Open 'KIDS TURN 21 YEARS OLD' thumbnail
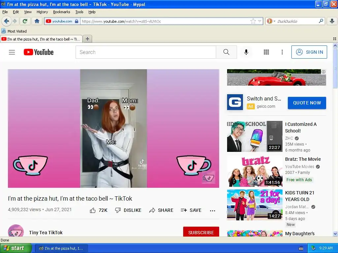Screen dimensions: 338x253 point(254,205)
